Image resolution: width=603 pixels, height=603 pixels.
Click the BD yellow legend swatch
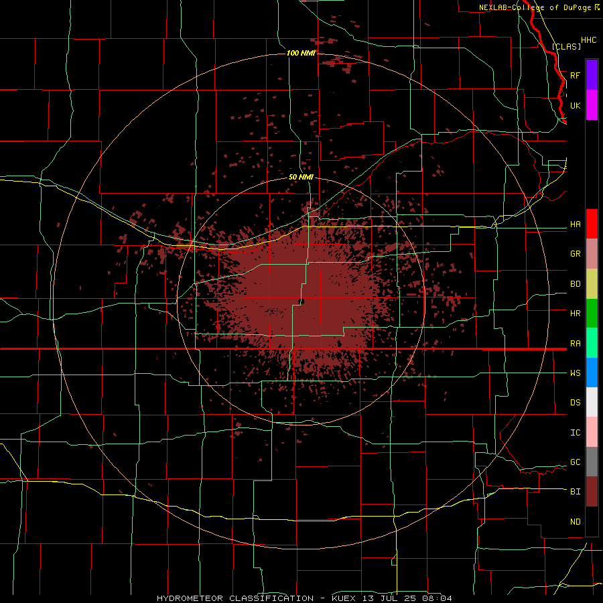tap(592, 283)
